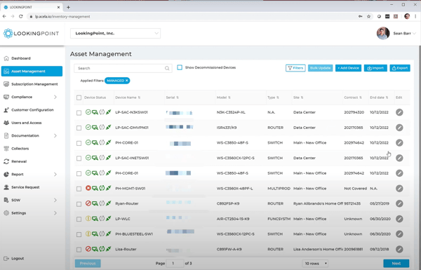Expand the SOW submenu chevron

(x=55, y=200)
